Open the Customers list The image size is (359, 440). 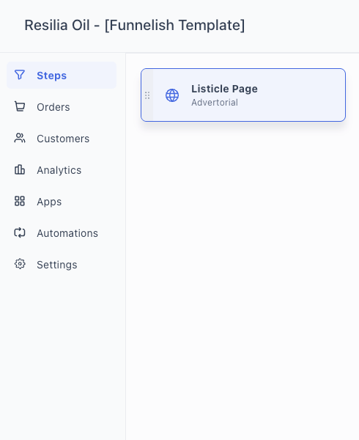(62, 139)
